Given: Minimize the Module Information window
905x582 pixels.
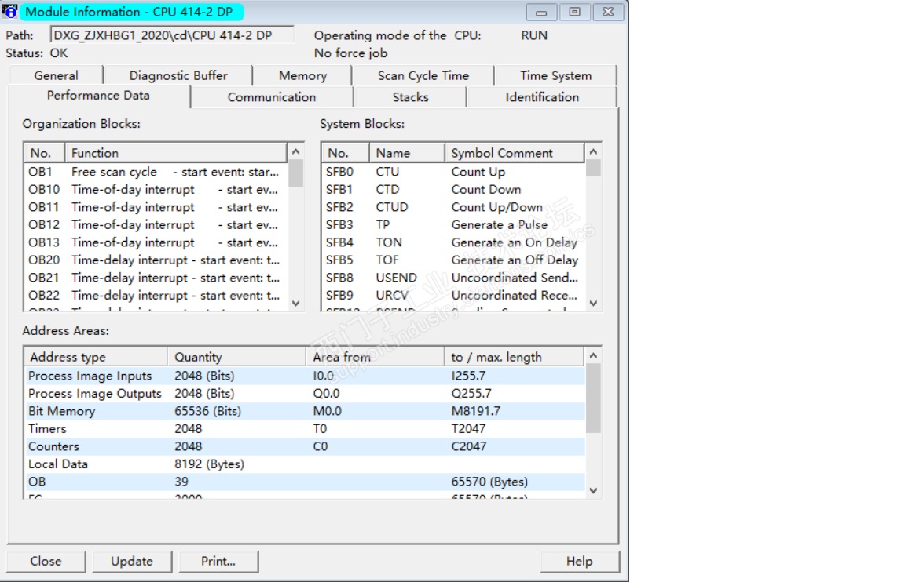Looking at the screenshot, I should (x=542, y=13).
